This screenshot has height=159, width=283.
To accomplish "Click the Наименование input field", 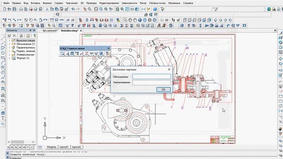I will [151, 83].
